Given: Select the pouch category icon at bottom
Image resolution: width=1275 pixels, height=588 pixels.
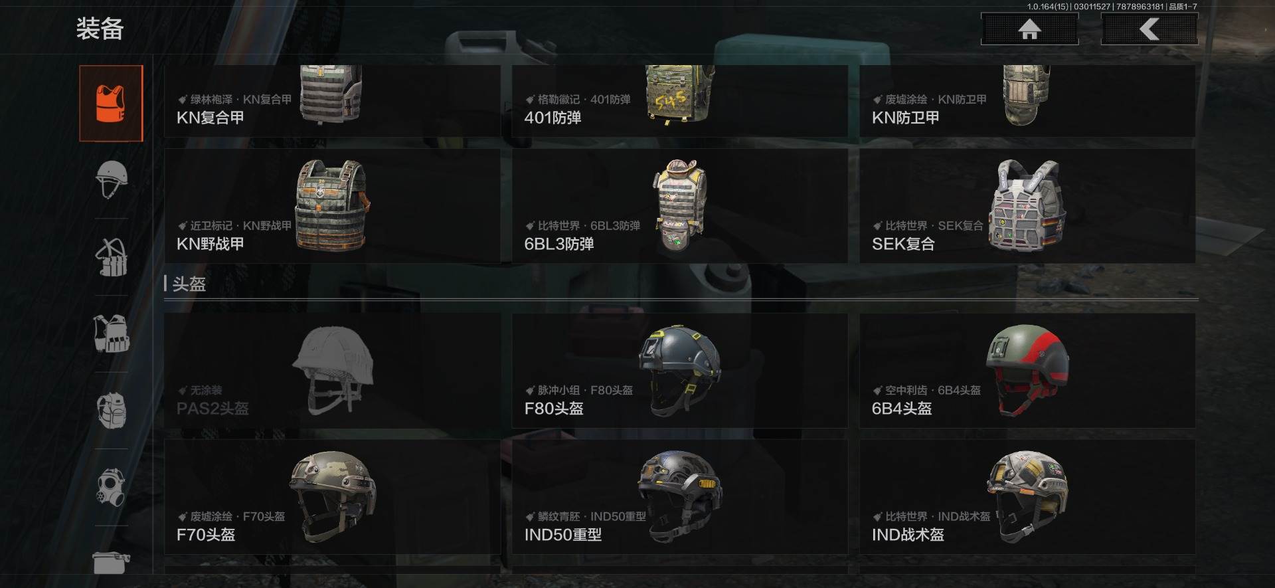Looking at the screenshot, I should (x=111, y=562).
